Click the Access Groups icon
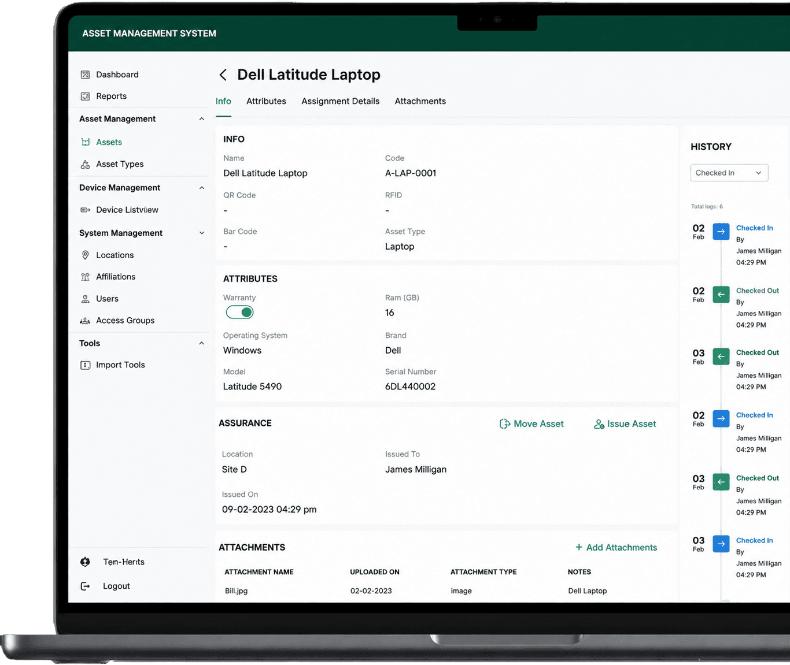790x665 pixels. [x=85, y=321]
